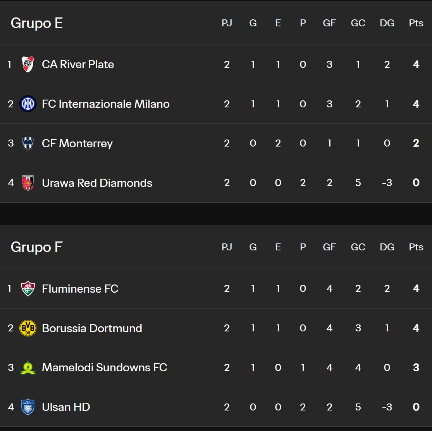Screen dimensions: 432x431
Task: Open the CA River Plate team link
Action: pos(78,64)
